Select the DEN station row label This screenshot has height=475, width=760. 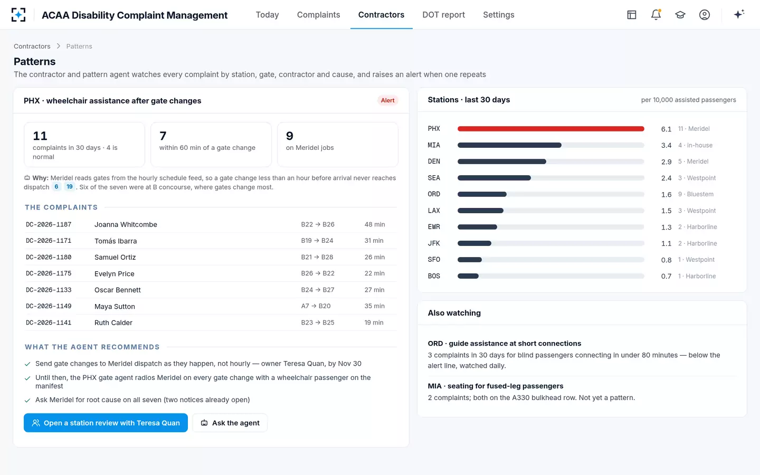point(434,161)
